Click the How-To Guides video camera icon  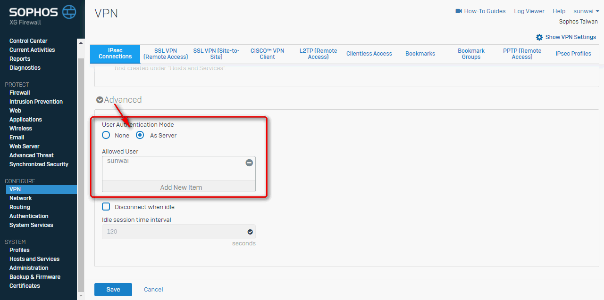click(x=459, y=11)
